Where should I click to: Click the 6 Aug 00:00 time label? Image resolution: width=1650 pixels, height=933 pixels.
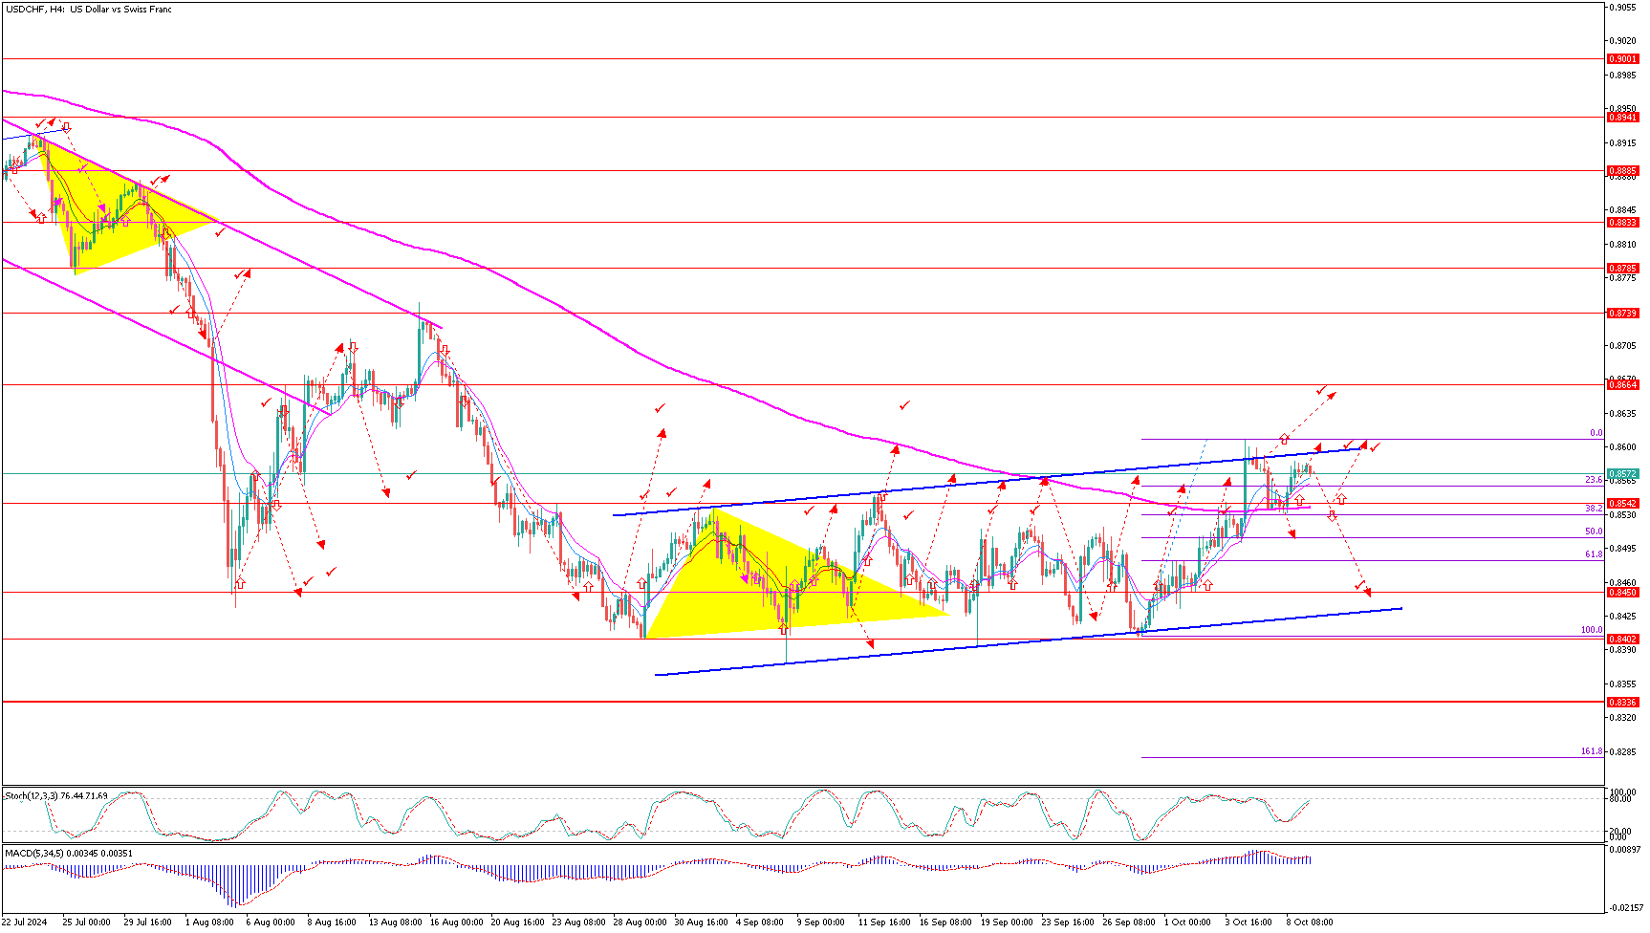click(x=271, y=922)
